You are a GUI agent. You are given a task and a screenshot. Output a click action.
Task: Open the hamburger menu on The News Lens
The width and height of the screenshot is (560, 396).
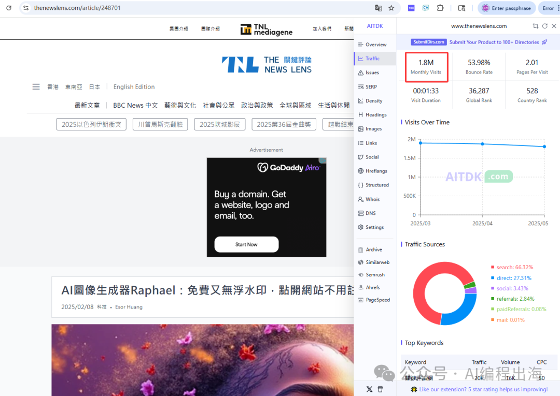(36, 86)
